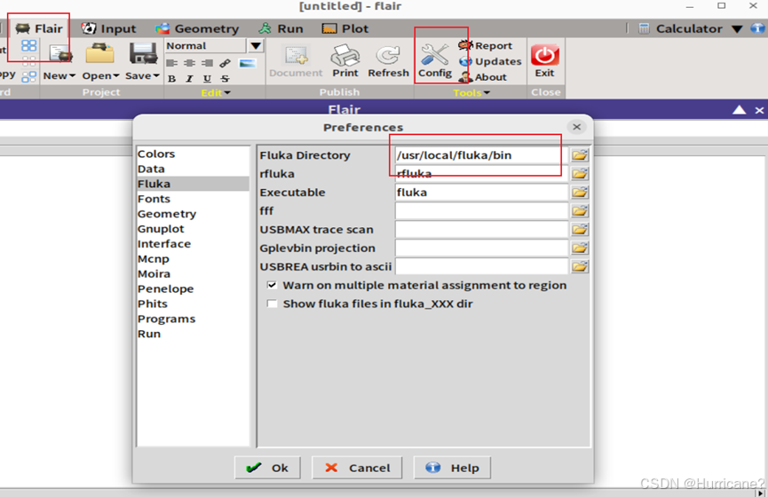The width and height of the screenshot is (768, 497).
Task: Click the Save floppy disk icon
Action: tap(143, 53)
